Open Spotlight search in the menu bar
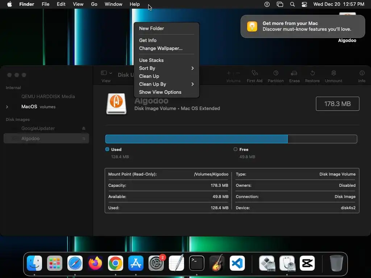The height and width of the screenshot is (278, 371). pos(292,4)
